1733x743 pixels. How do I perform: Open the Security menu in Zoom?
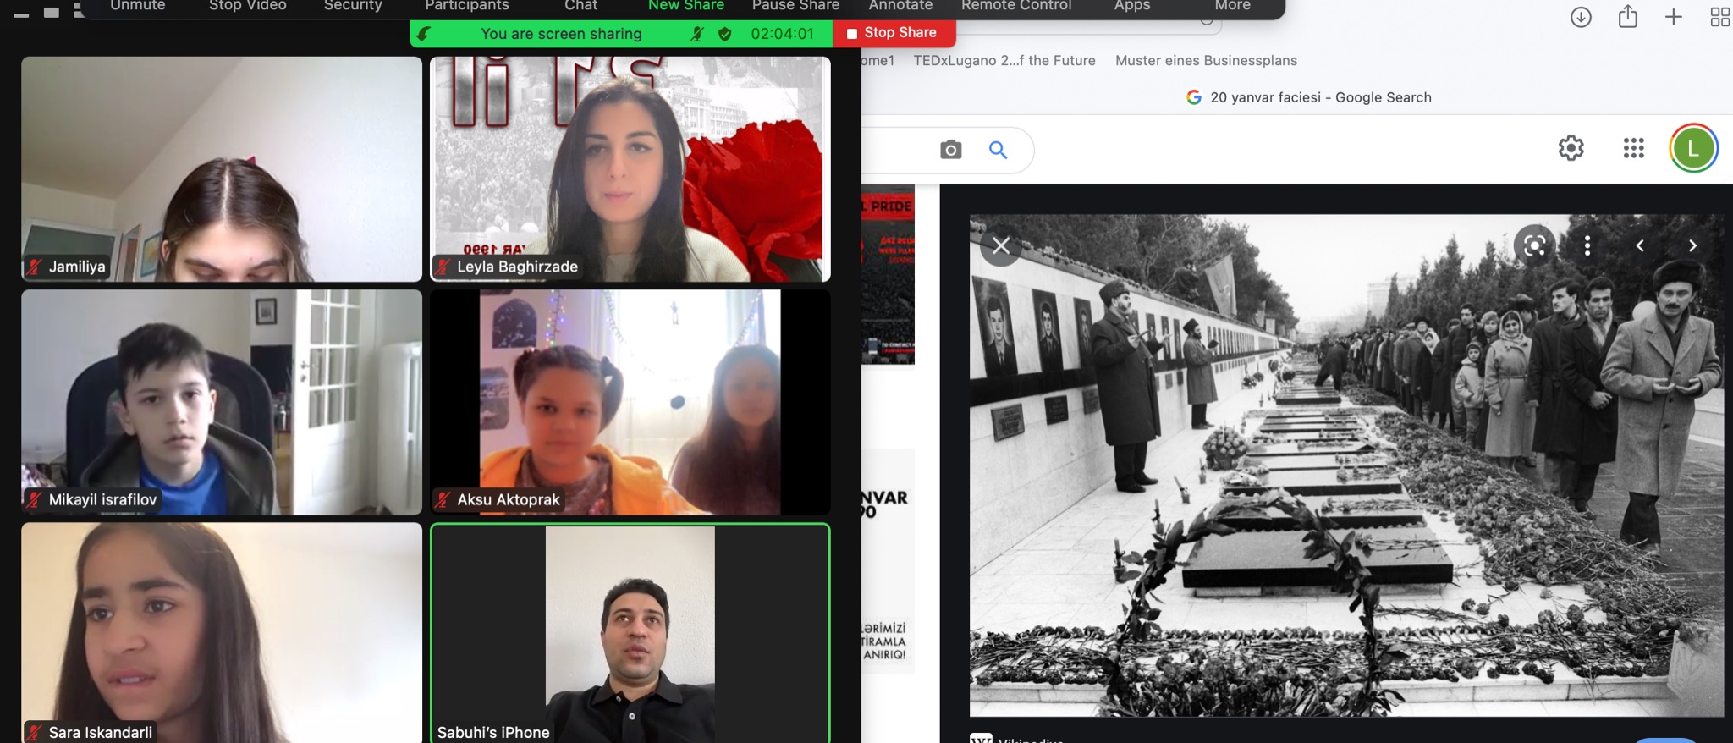coord(353,6)
